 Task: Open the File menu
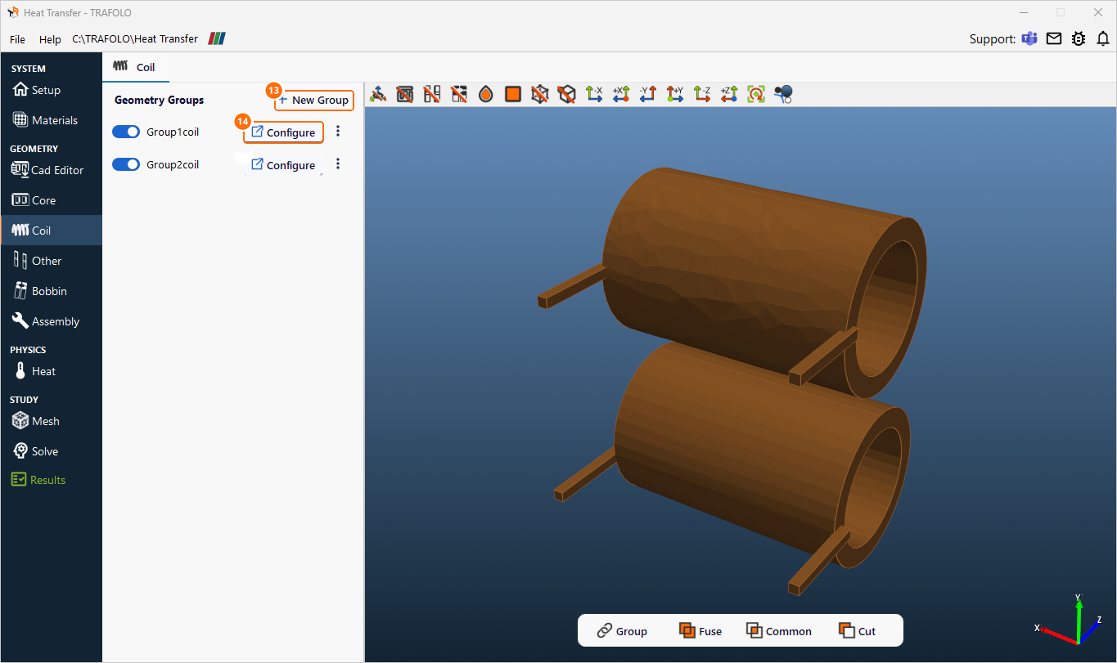(x=17, y=39)
